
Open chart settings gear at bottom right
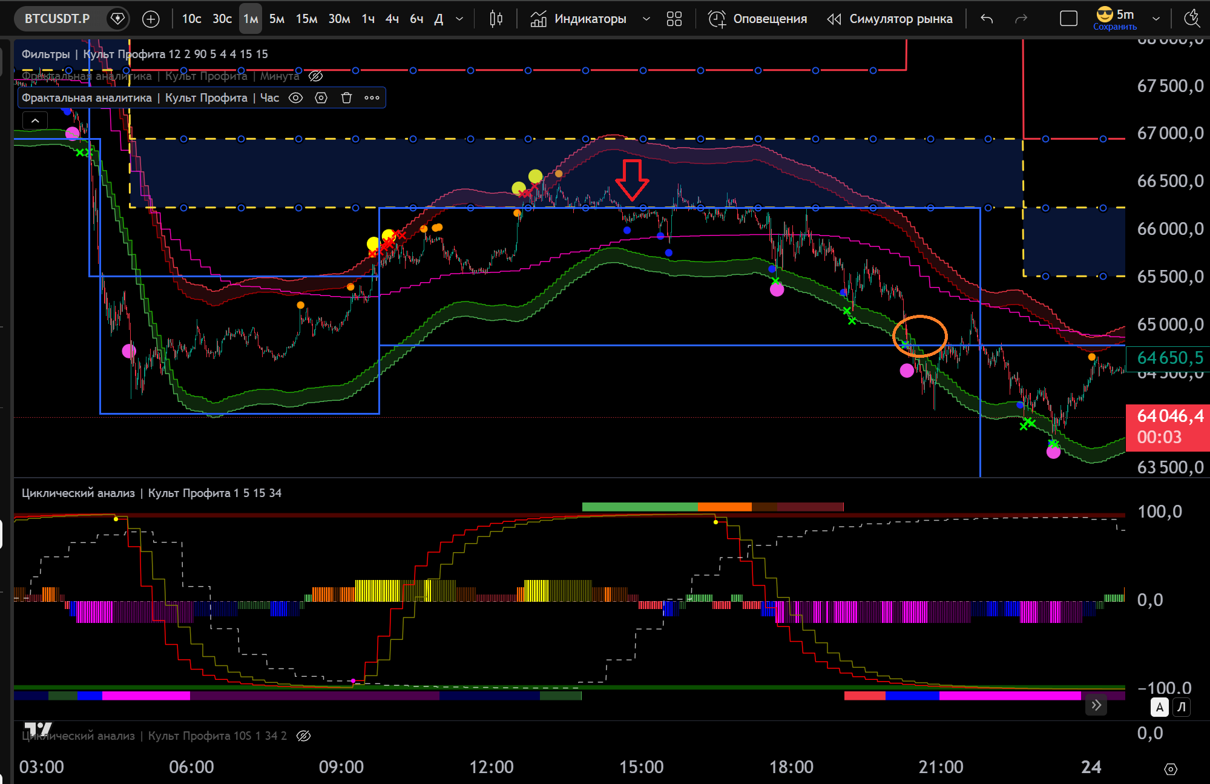pyautogui.click(x=1171, y=769)
